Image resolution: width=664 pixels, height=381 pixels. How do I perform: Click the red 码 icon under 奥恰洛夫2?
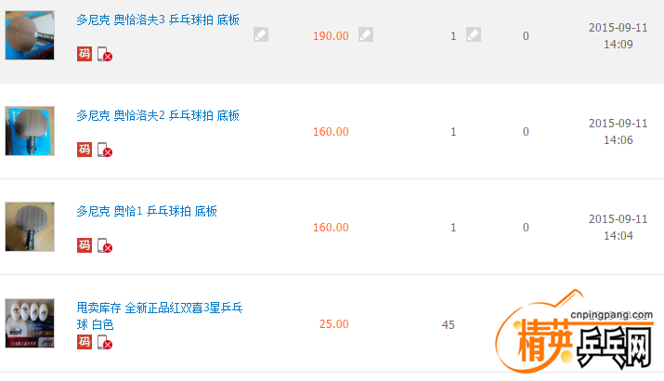(84, 150)
